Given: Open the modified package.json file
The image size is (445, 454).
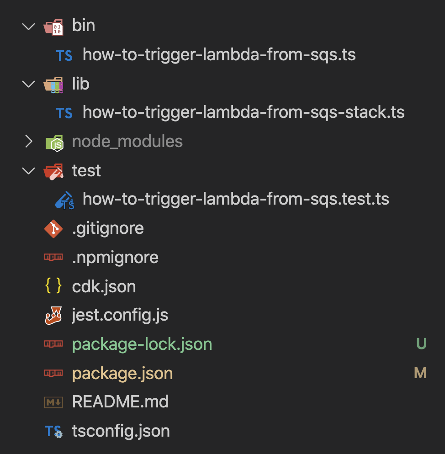Looking at the screenshot, I should point(122,373).
